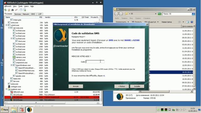Click the flag notification icon in system tray
The width and height of the screenshot is (201, 113).
coord(185,110)
